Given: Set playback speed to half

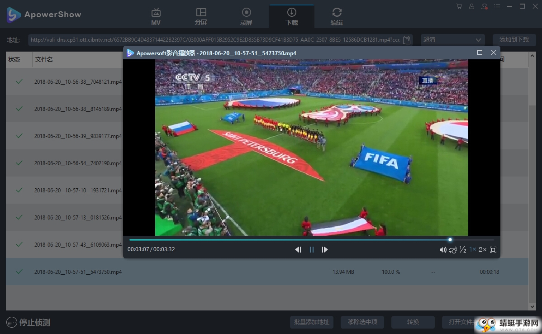Looking at the screenshot, I should pyautogui.click(x=463, y=250).
